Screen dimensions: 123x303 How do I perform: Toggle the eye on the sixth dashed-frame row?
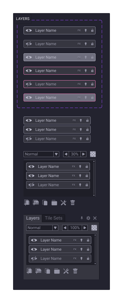coord(29,98)
